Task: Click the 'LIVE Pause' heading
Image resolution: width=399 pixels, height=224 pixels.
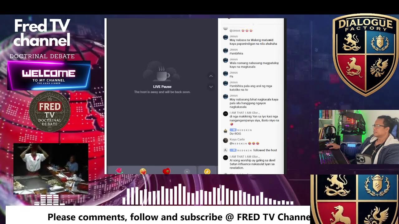Action: click(x=162, y=87)
